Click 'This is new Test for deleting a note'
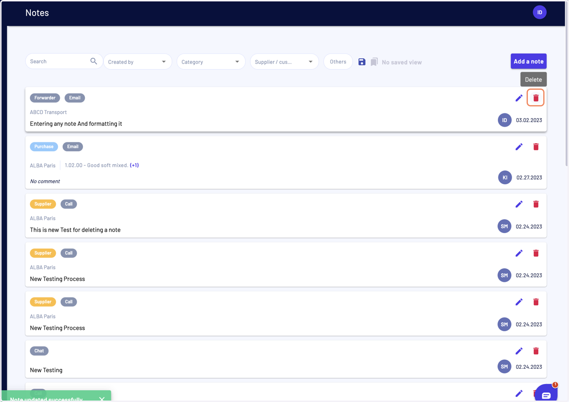Viewport: 569px width, 402px height. 75,230
